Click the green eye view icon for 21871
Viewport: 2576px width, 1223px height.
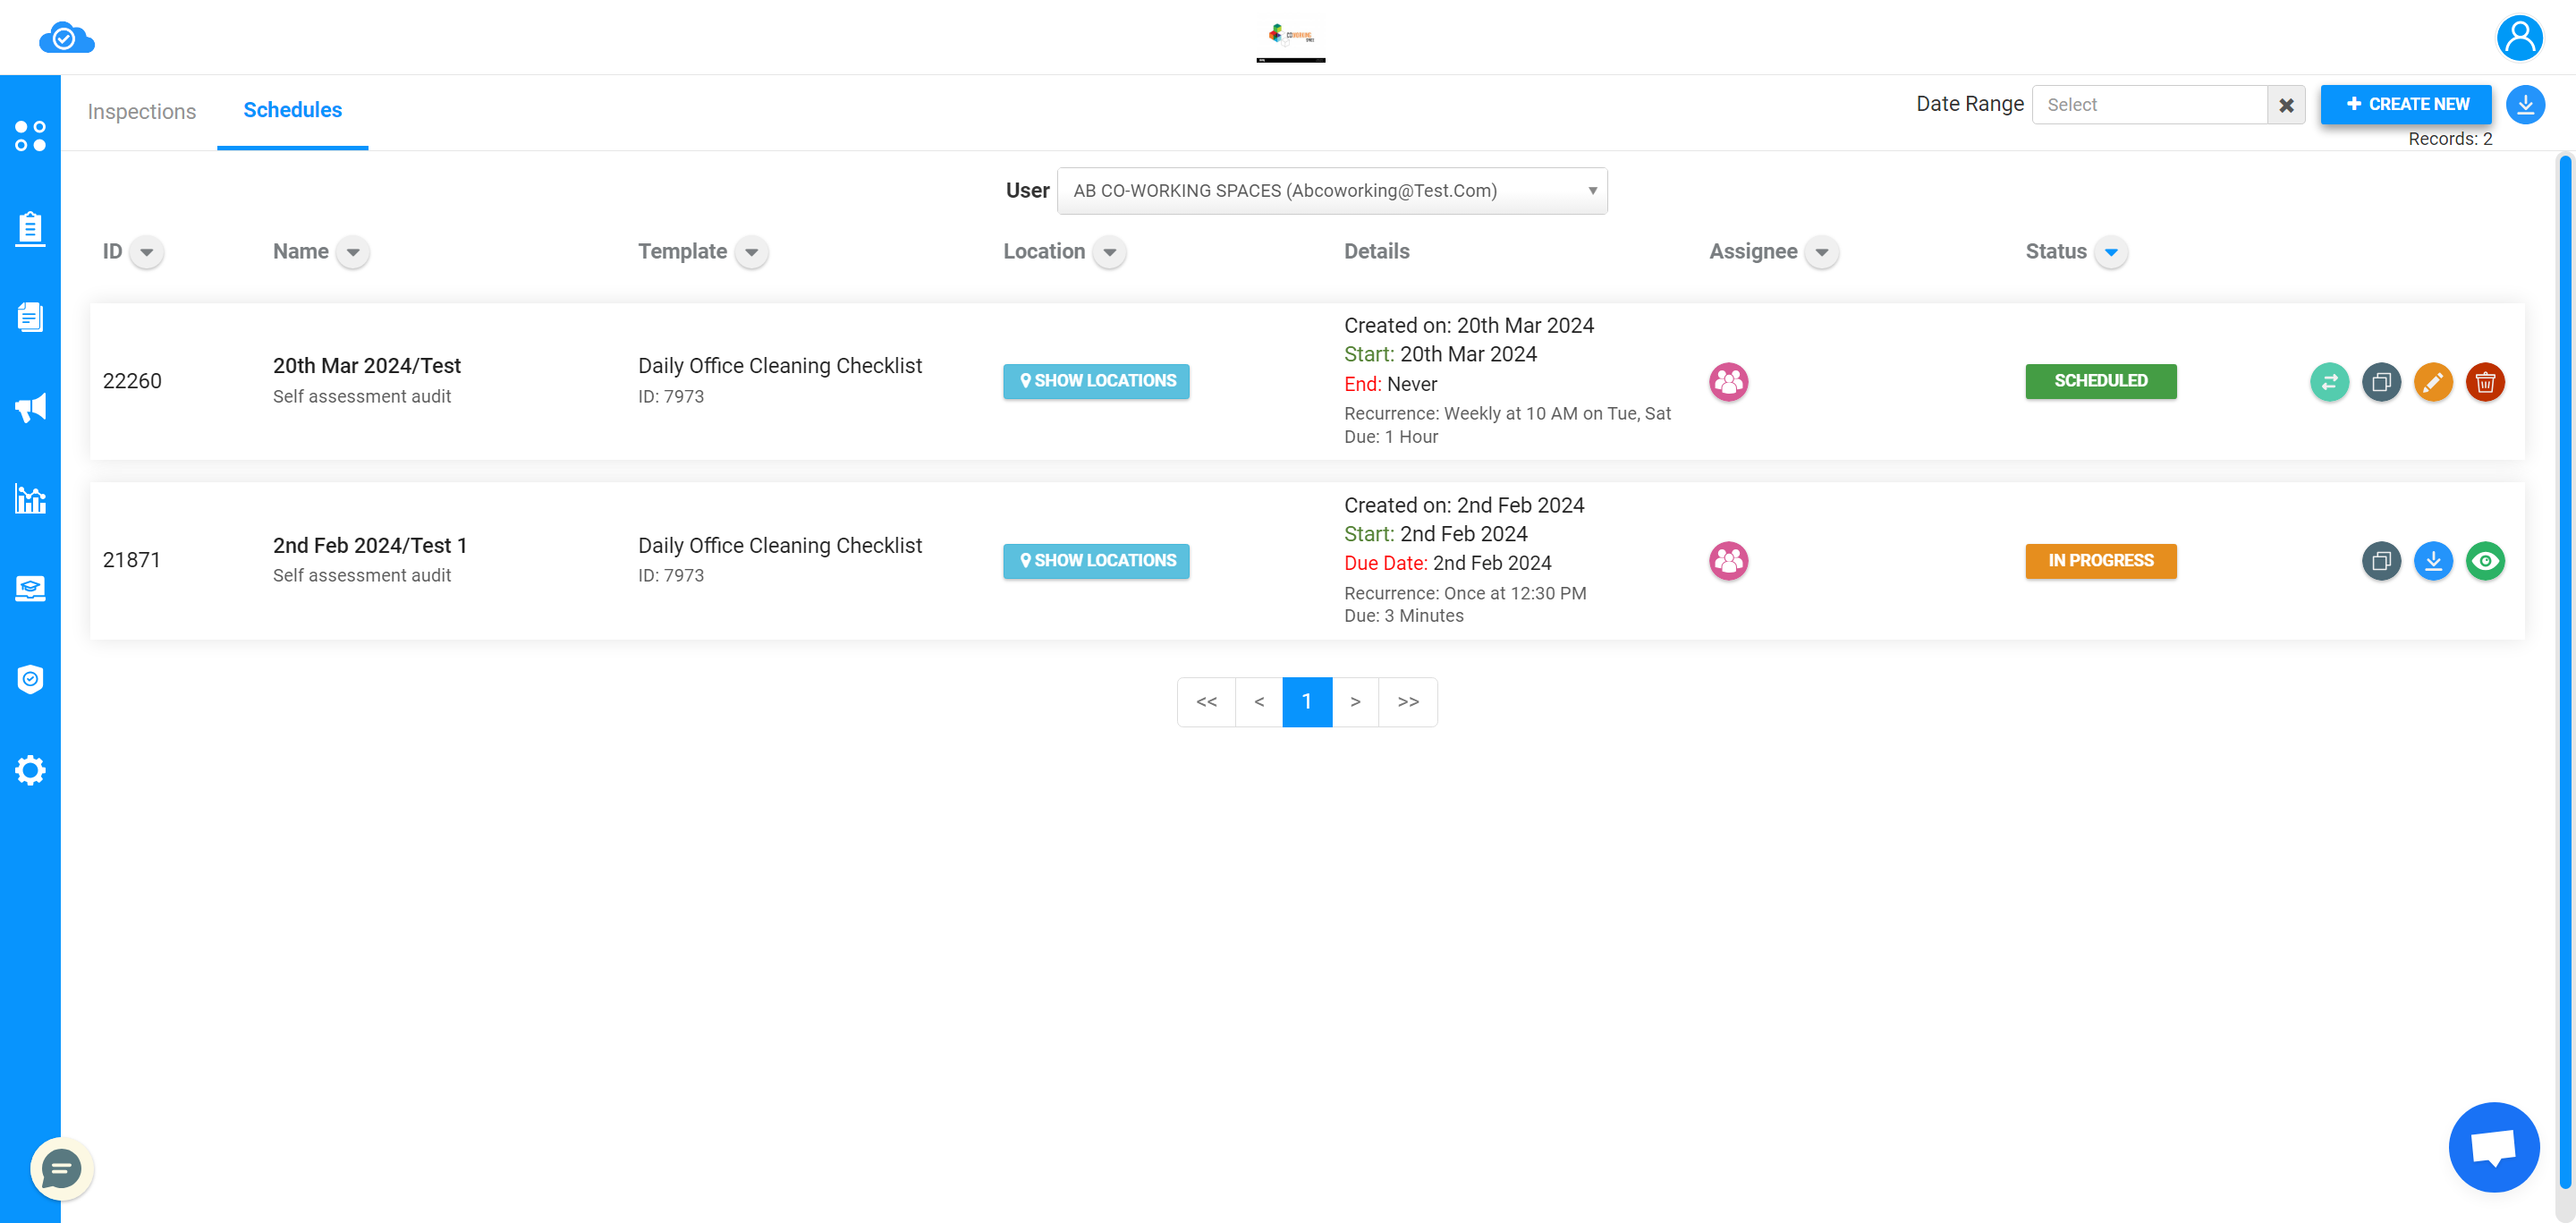click(2485, 561)
